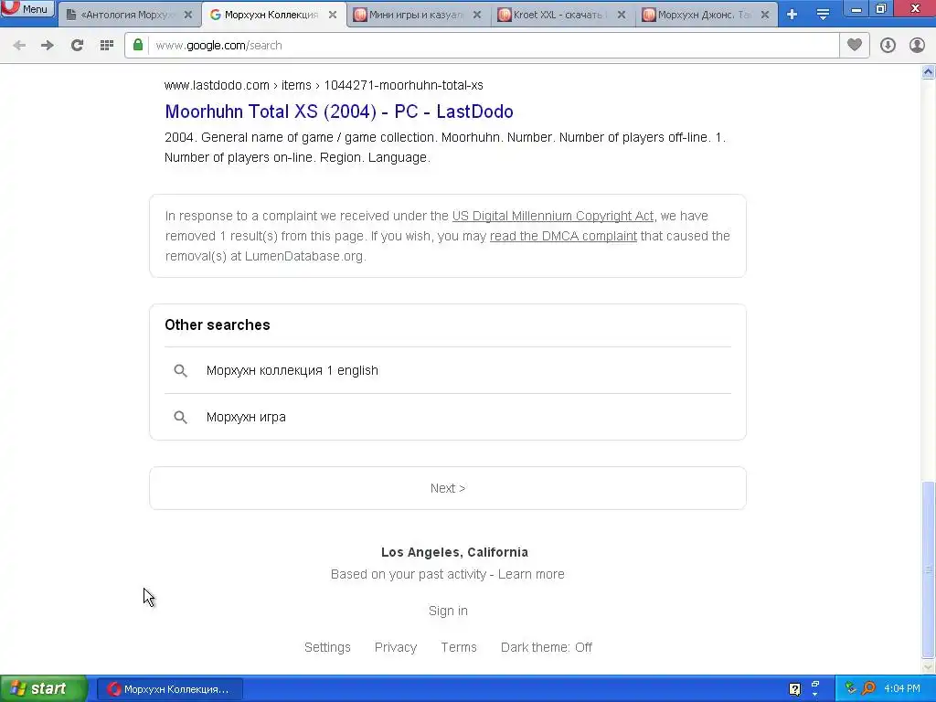Click the vertical scrollbar thumb
Viewport: 936px width, 702px height.
[x=928, y=569]
